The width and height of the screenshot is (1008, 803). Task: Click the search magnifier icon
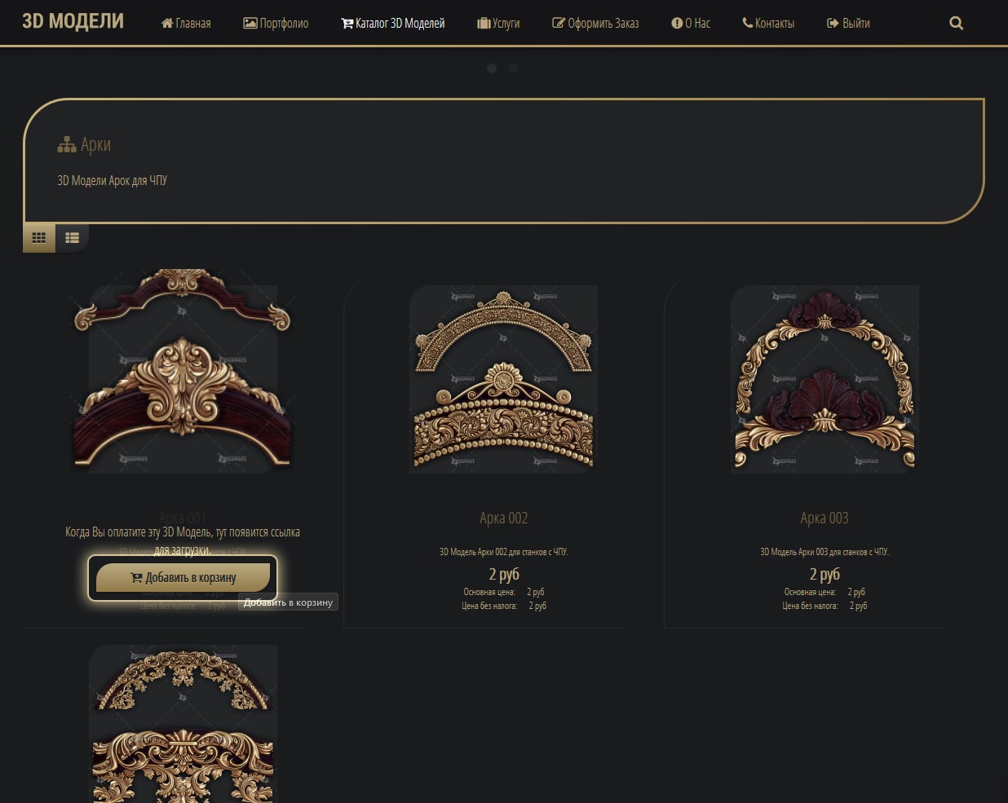[x=956, y=24]
